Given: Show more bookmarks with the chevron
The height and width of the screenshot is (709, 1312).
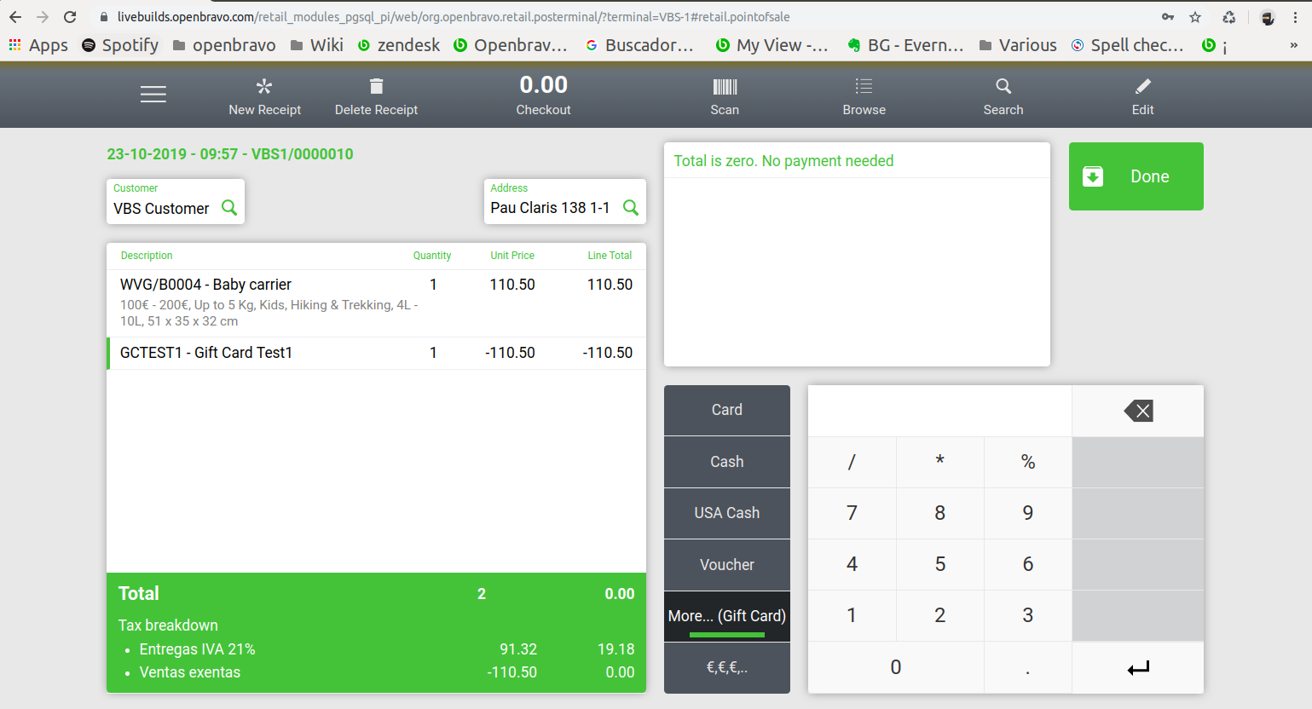Looking at the screenshot, I should click(1294, 45).
